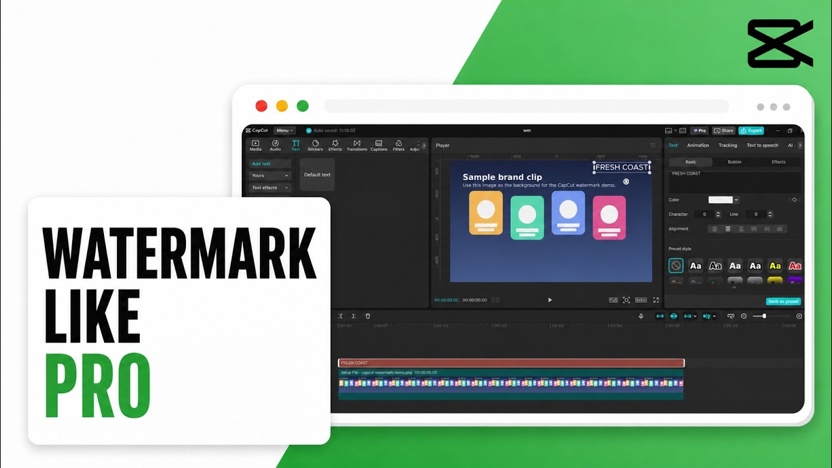Open the Audio panel icon
This screenshot has width=832, height=468.
point(275,145)
